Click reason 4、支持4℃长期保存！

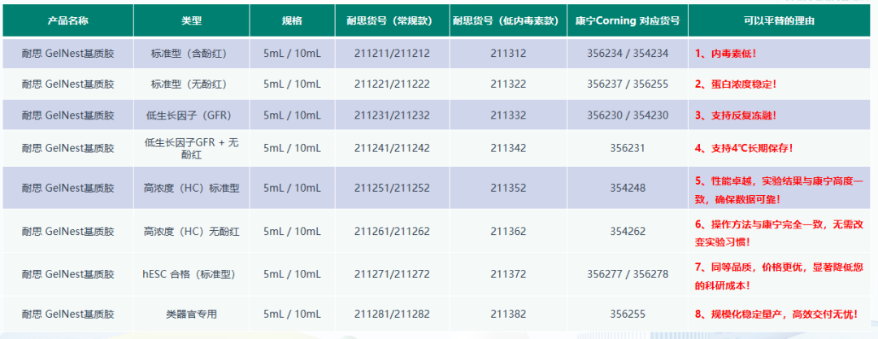[x=745, y=149]
